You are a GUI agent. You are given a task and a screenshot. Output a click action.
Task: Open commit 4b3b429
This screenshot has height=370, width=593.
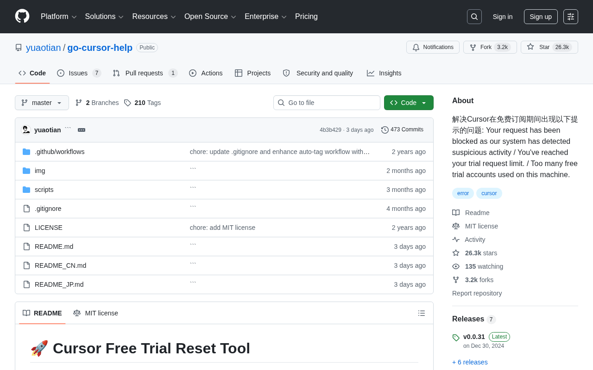pos(330,130)
